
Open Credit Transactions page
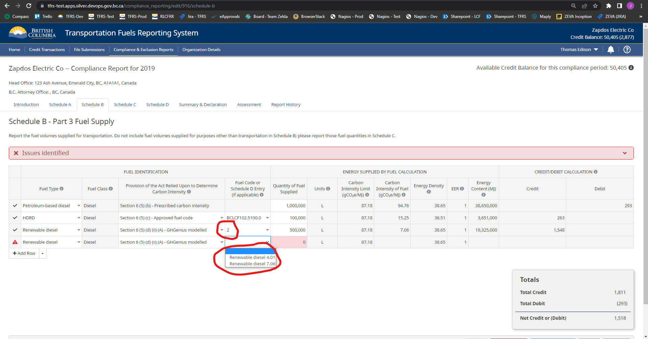[47, 50]
